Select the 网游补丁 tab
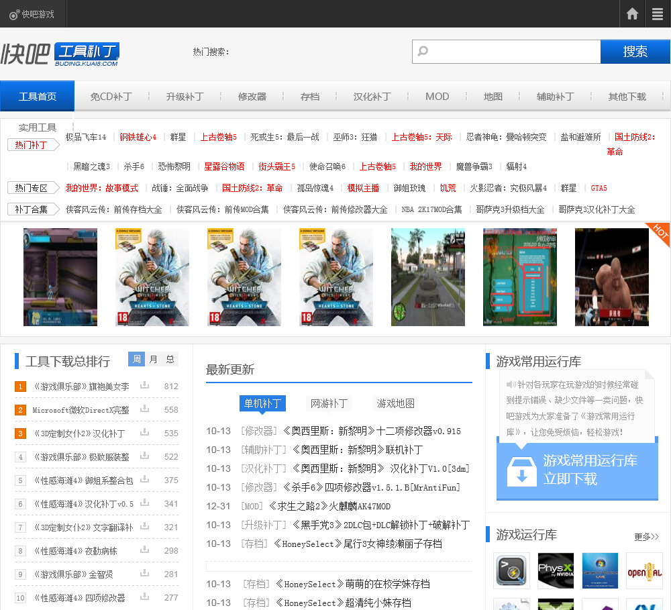The width and height of the screenshot is (671, 610). [x=329, y=403]
